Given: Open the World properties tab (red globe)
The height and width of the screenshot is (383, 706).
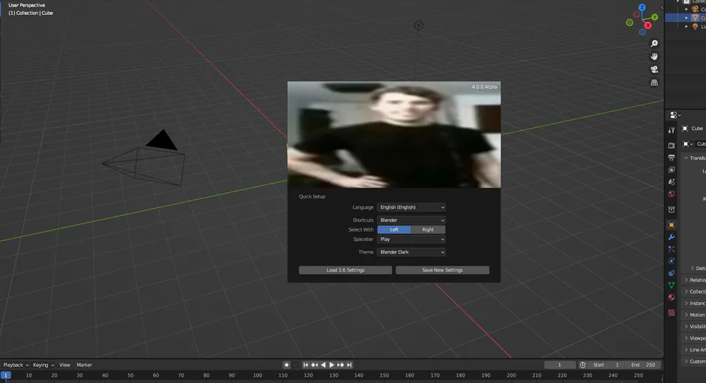Looking at the screenshot, I should pos(671,194).
